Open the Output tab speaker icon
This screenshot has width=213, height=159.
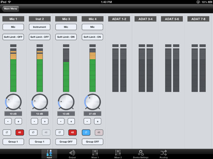tap(72, 153)
